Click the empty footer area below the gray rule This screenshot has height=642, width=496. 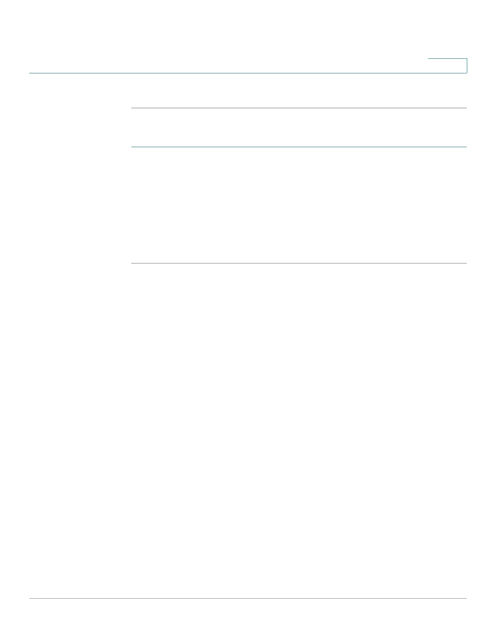[x=248, y=620]
